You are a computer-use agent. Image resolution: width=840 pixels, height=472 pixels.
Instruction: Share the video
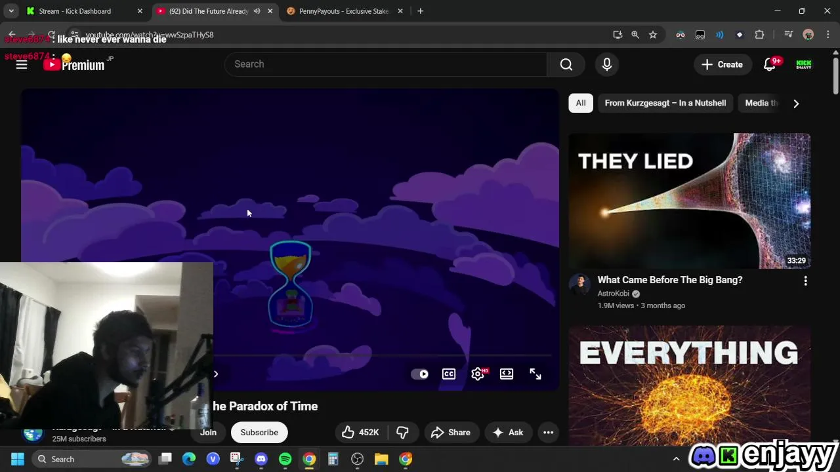point(451,432)
